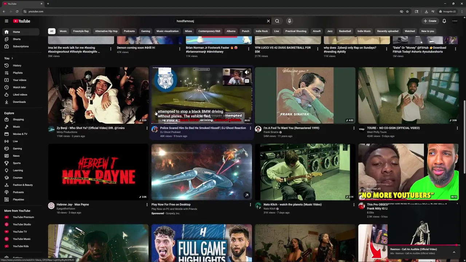Image resolution: width=466 pixels, height=262 pixels.
Task: Open Watch later list
Action: point(19,87)
